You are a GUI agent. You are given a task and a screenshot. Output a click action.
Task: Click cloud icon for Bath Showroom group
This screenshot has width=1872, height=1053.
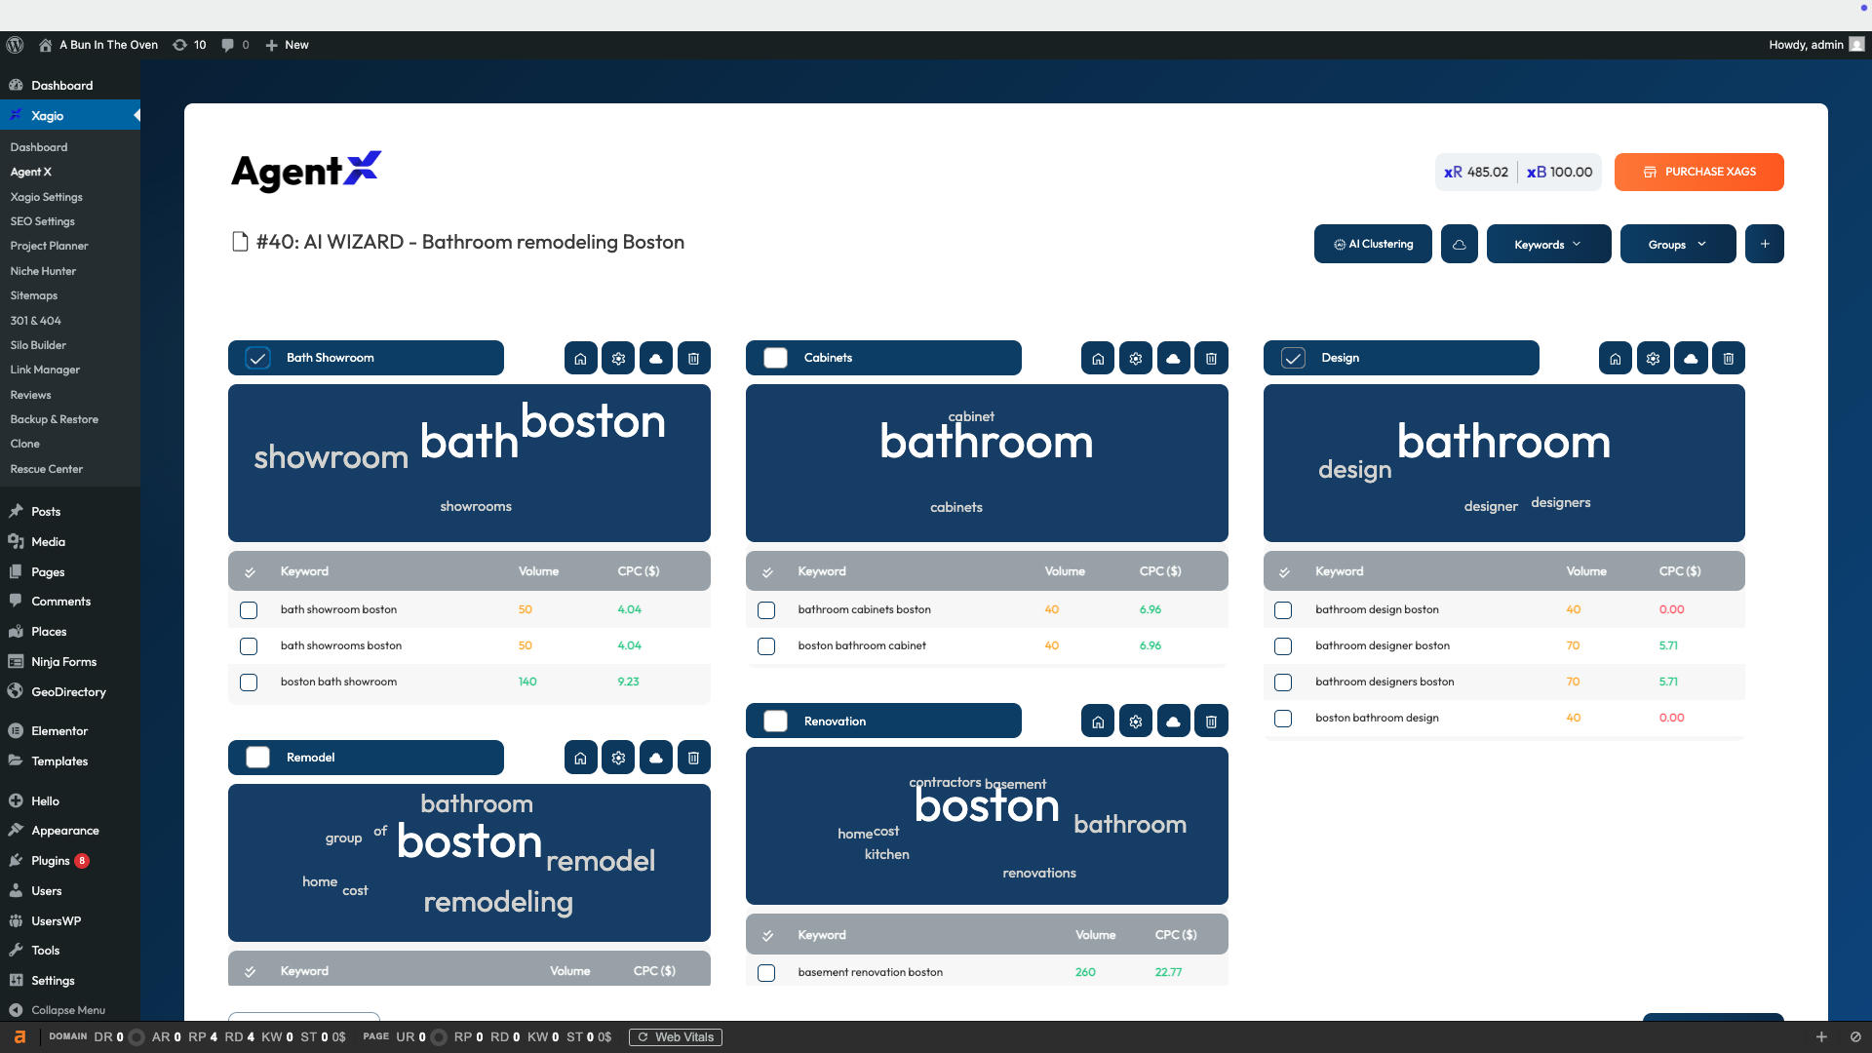click(656, 359)
